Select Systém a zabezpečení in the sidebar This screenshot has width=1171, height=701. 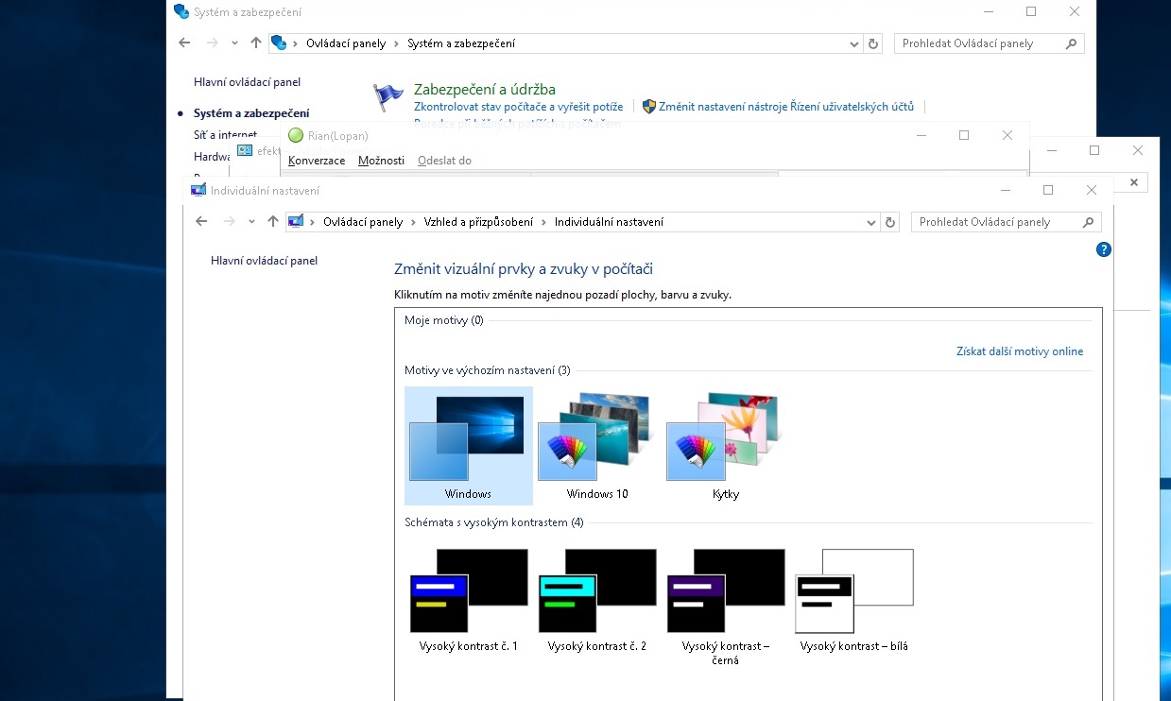click(x=251, y=113)
